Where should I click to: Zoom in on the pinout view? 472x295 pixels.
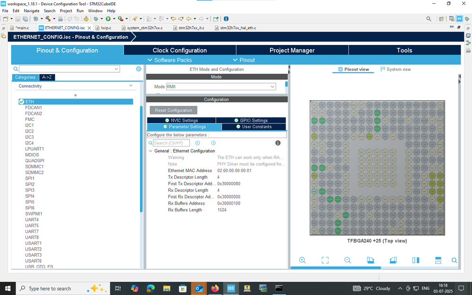[x=303, y=260]
